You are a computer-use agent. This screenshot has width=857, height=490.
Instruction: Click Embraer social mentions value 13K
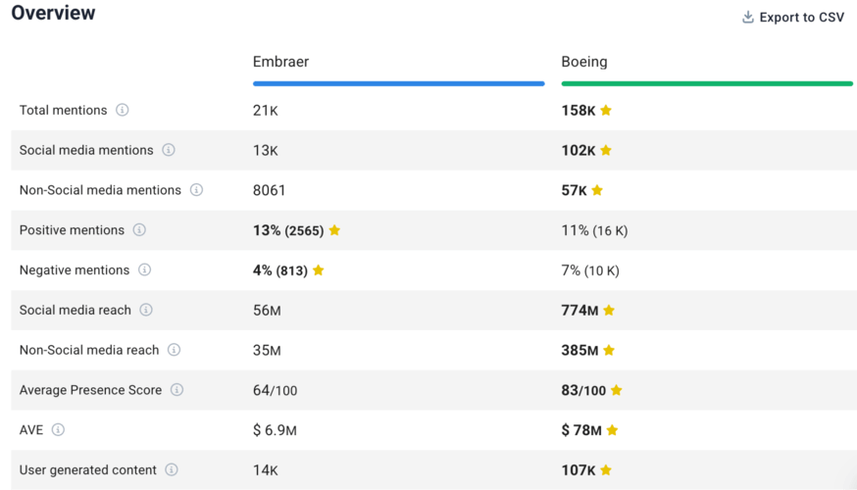tap(265, 150)
